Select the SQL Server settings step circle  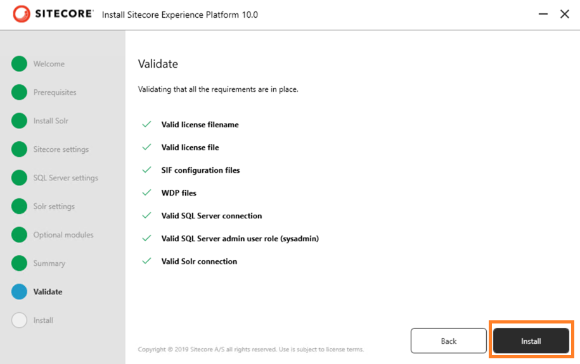pos(19,177)
